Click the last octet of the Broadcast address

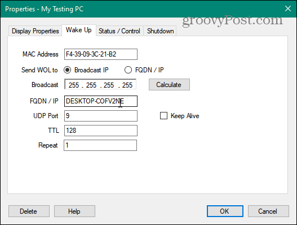tap(127, 85)
